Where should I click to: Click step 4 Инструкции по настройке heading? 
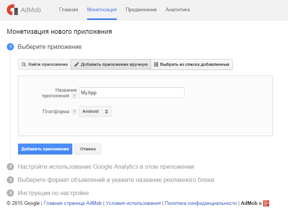(x=53, y=193)
